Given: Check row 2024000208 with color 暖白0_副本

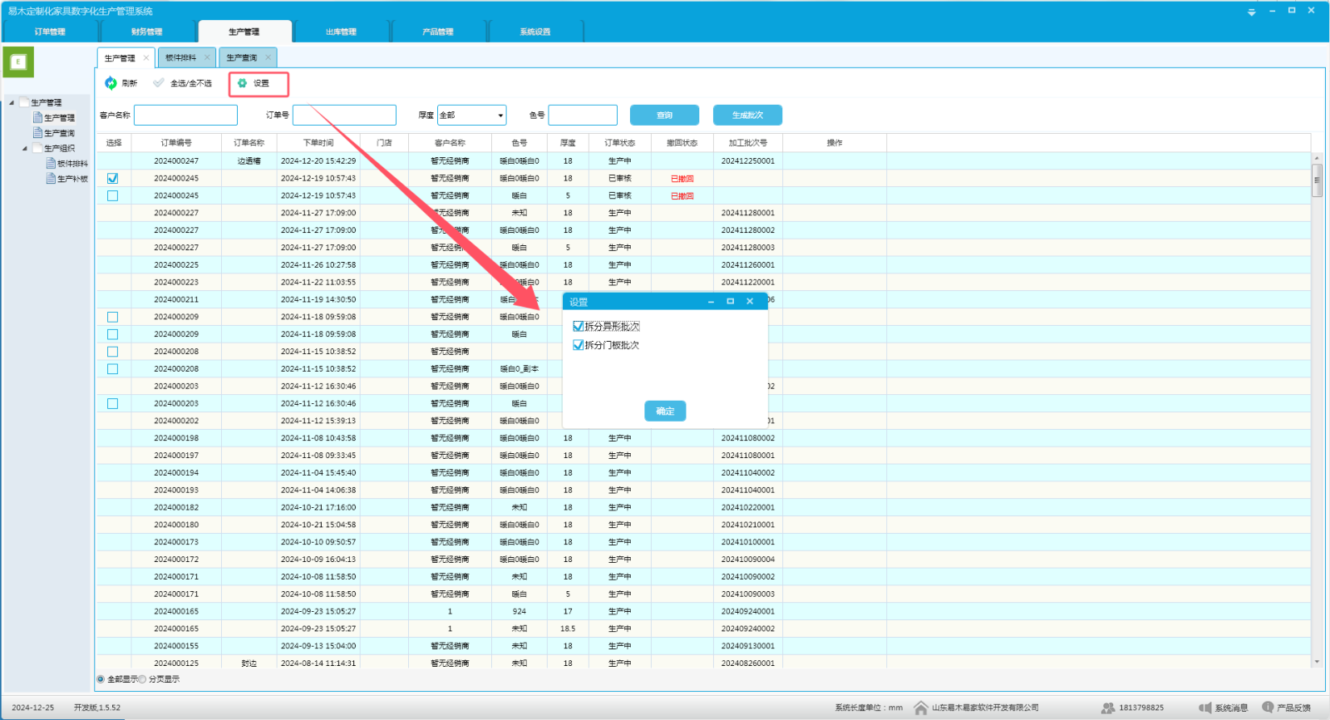Looking at the screenshot, I should [x=113, y=369].
